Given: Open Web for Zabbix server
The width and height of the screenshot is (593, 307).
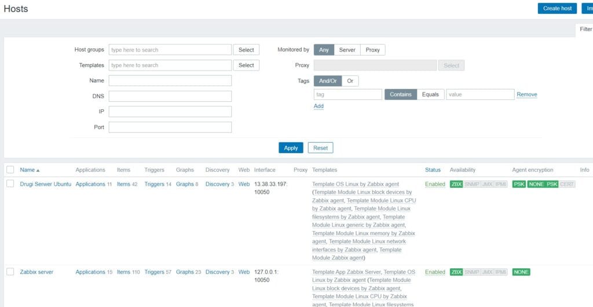Looking at the screenshot, I should [244, 272].
